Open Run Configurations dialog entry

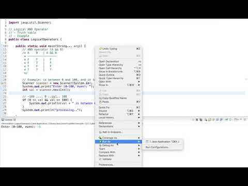coord(162,147)
